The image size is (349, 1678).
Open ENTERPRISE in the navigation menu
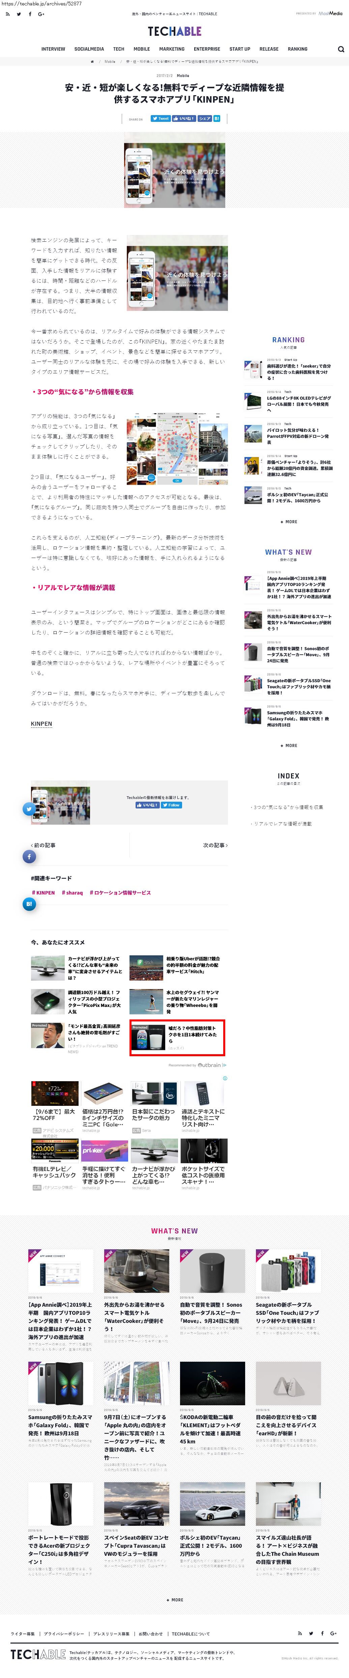(207, 49)
